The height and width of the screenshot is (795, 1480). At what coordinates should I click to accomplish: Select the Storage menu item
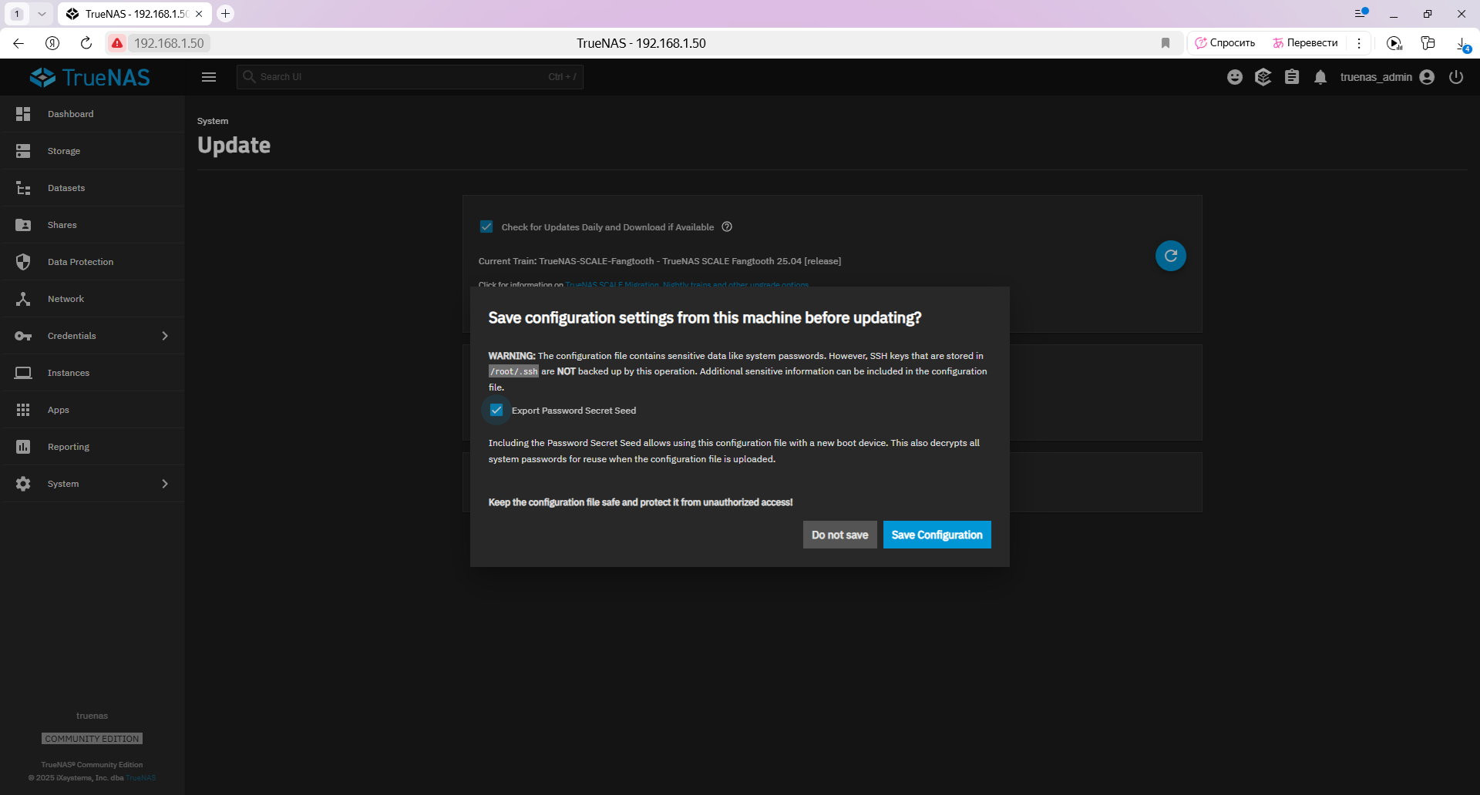tap(92, 151)
